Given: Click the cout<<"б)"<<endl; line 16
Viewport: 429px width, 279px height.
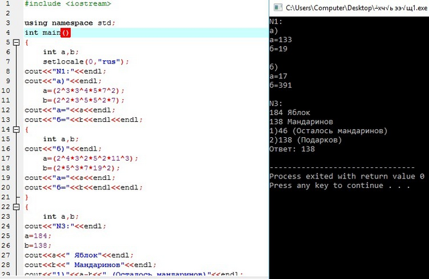Looking at the screenshot, I should (x=63, y=149).
